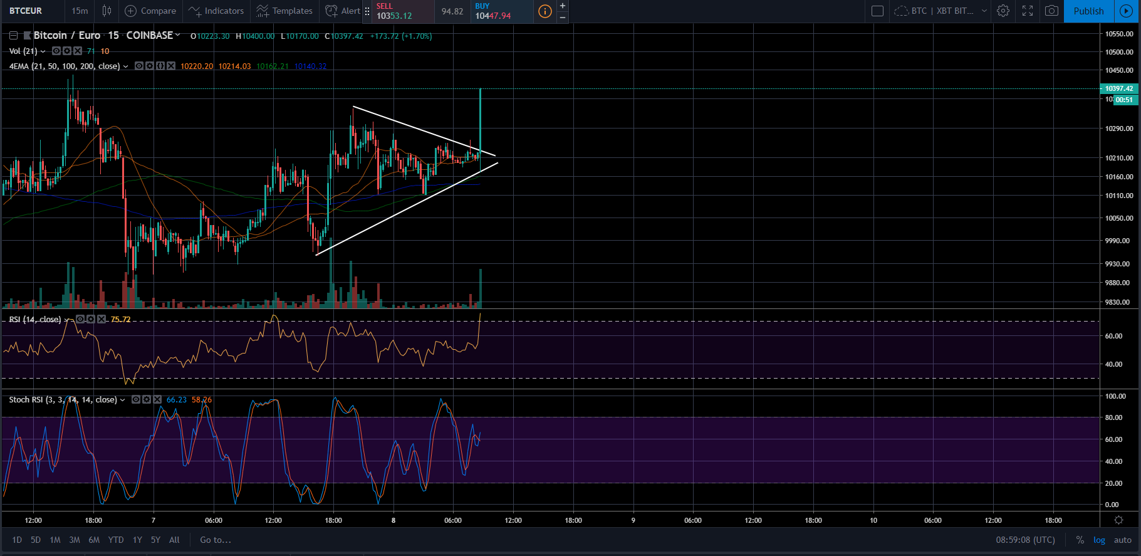Toggle percentage scale mode
Viewport: 1141px width, 556px height.
coord(1080,540)
